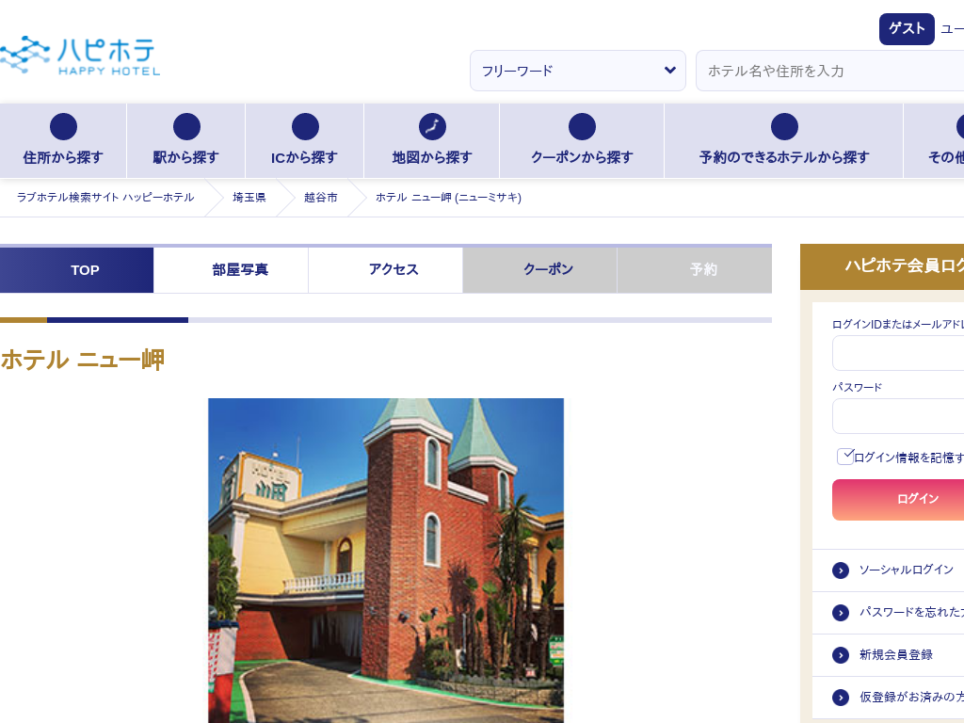Open the クーポン tab
Screen dimensions: 964x723
539,270
